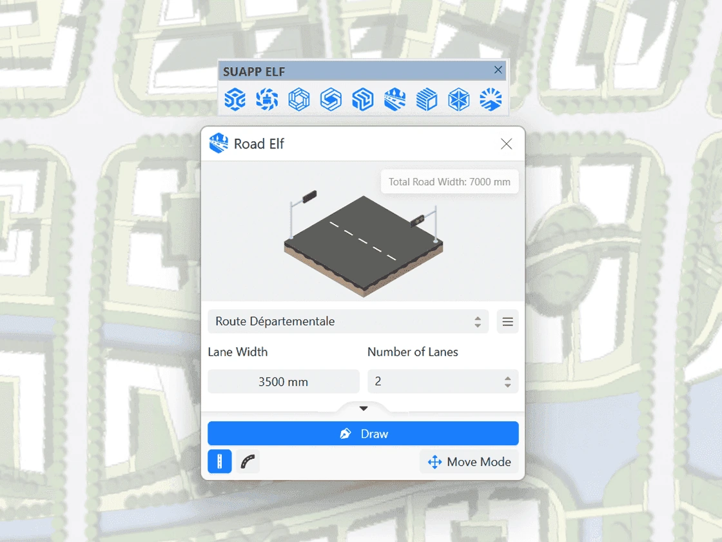Open Road Elf from the SUAPP toolbar

click(x=395, y=99)
